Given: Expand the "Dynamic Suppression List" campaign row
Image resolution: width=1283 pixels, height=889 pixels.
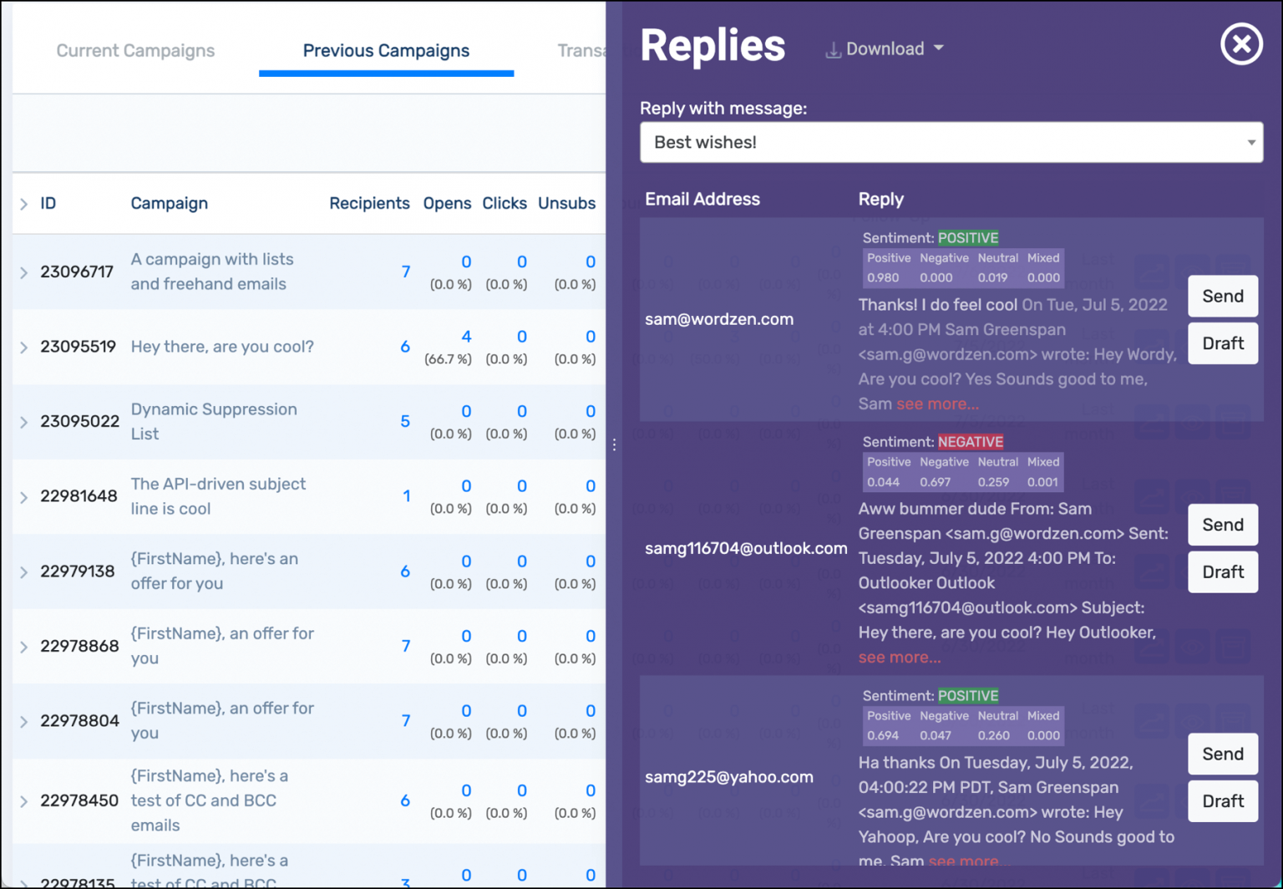Looking at the screenshot, I should tap(23, 421).
